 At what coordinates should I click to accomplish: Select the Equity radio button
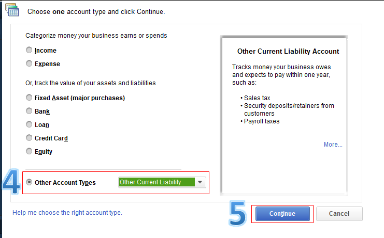point(29,152)
